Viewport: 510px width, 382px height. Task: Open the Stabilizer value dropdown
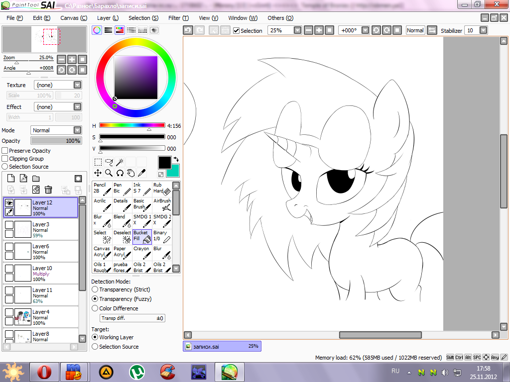point(483,30)
